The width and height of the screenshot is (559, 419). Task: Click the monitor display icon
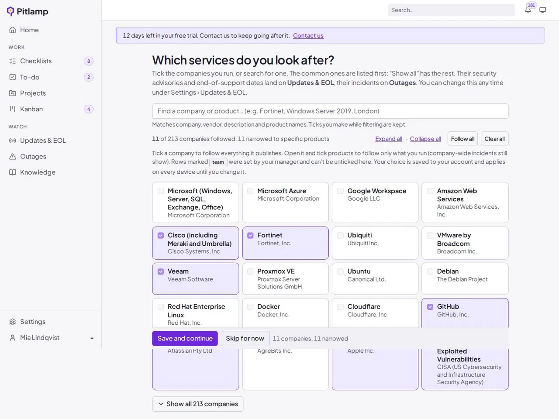pyautogui.click(x=543, y=10)
